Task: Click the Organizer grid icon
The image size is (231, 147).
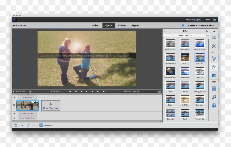Action: point(42,125)
